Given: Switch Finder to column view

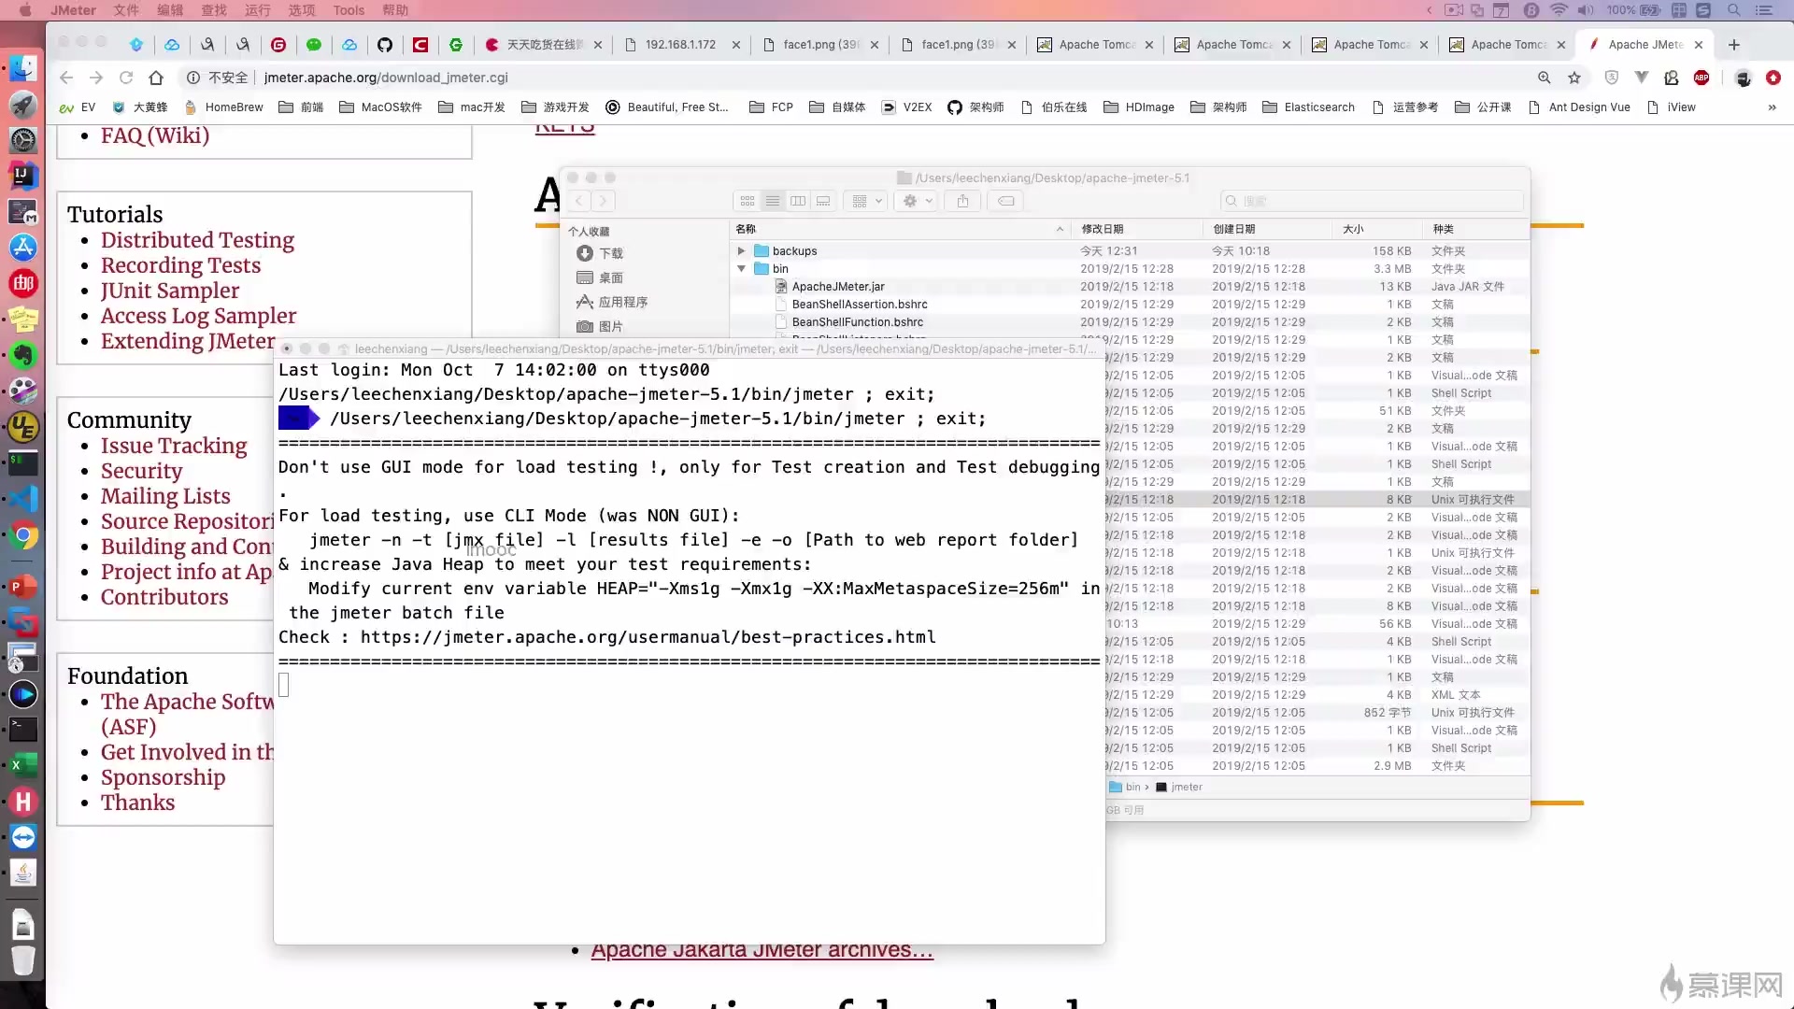Looking at the screenshot, I should pyautogui.click(x=798, y=201).
